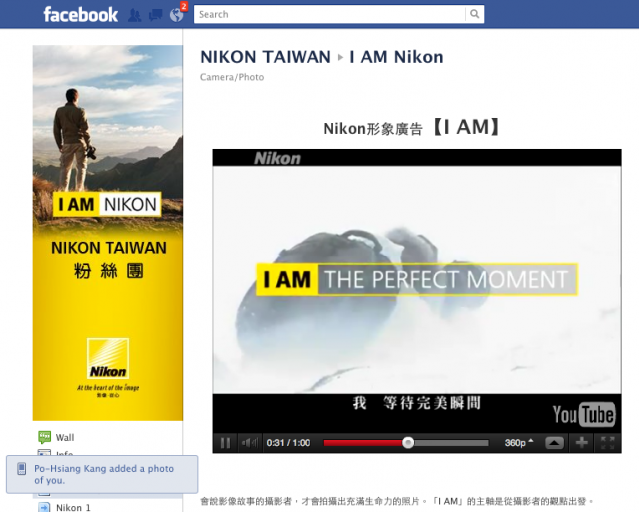Image resolution: width=639 pixels, height=512 pixels.
Task: Pause the YouTube video
Action: coord(225,443)
